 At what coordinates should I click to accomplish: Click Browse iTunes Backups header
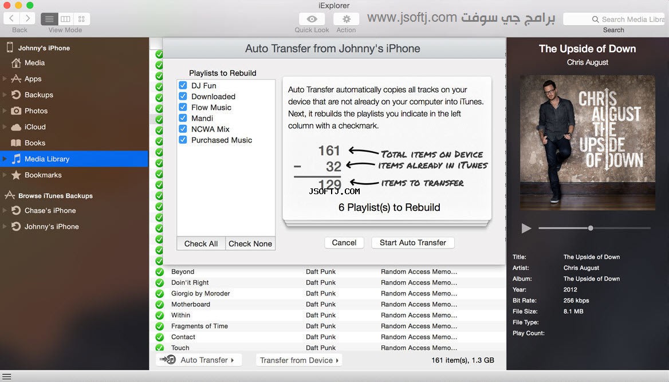coord(55,195)
